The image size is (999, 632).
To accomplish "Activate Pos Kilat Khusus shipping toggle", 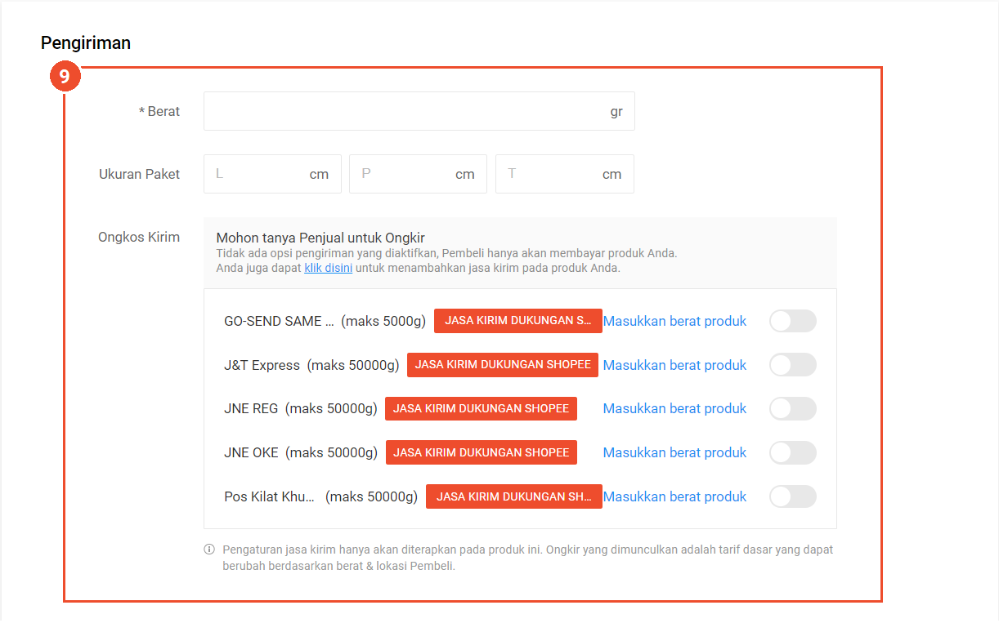I will point(792,496).
